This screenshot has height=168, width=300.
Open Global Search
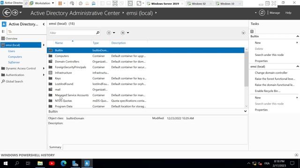14,81
